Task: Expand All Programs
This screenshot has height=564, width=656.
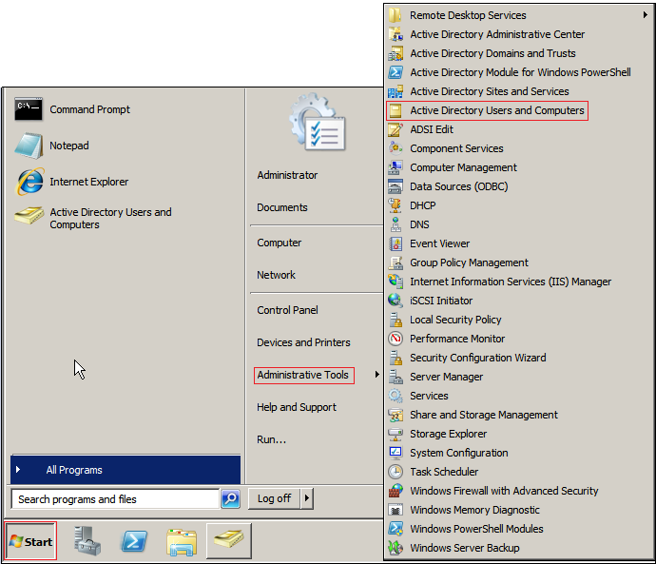Action: click(x=125, y=470)
